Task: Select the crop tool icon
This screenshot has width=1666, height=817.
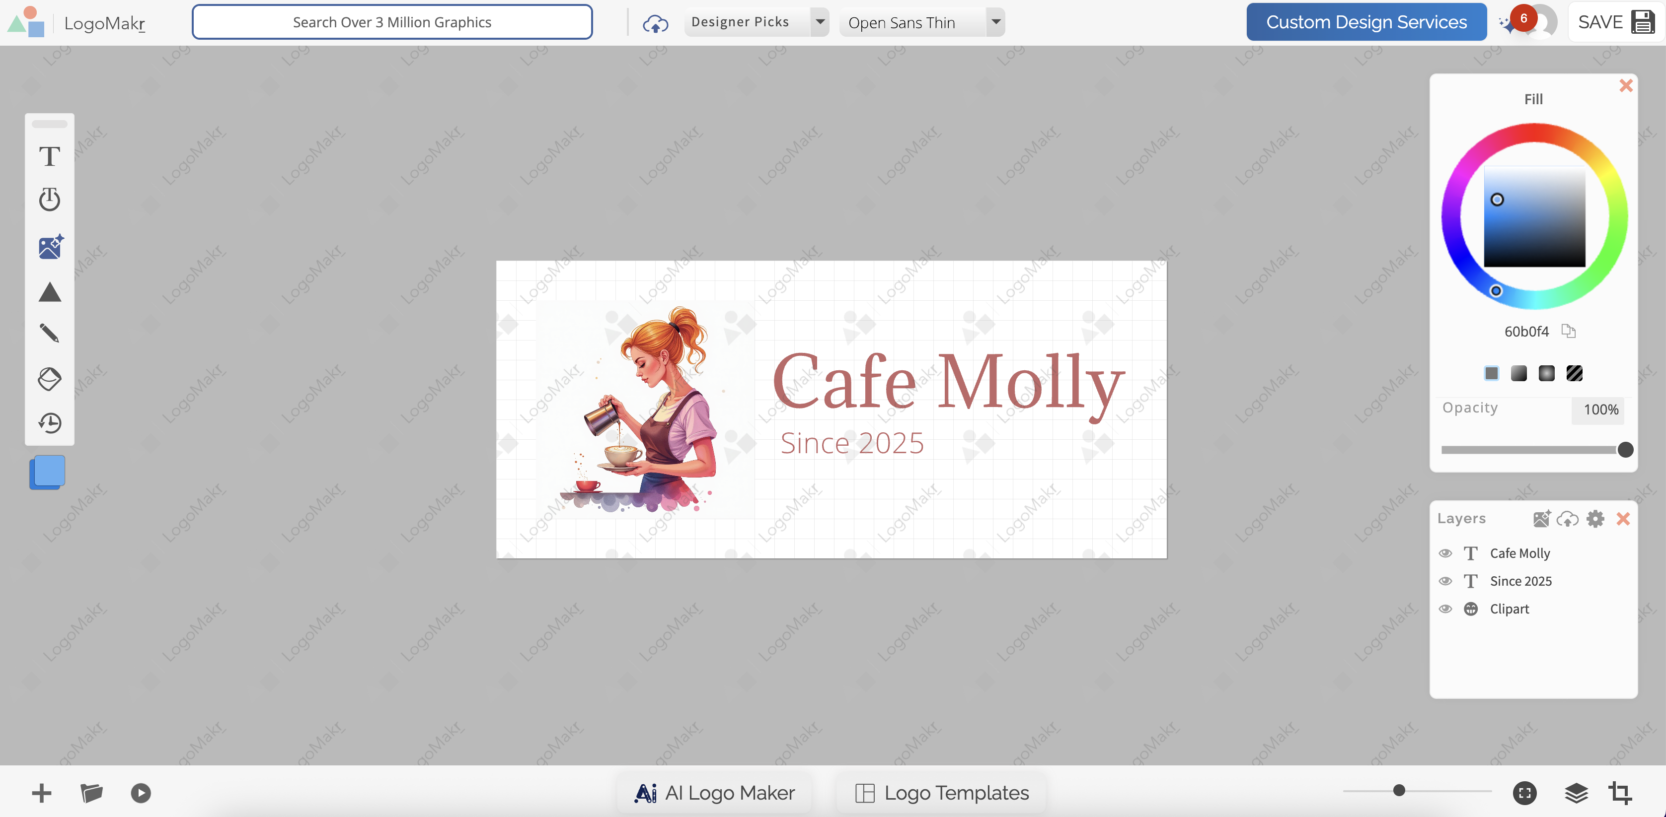Action: (1620, 793)
